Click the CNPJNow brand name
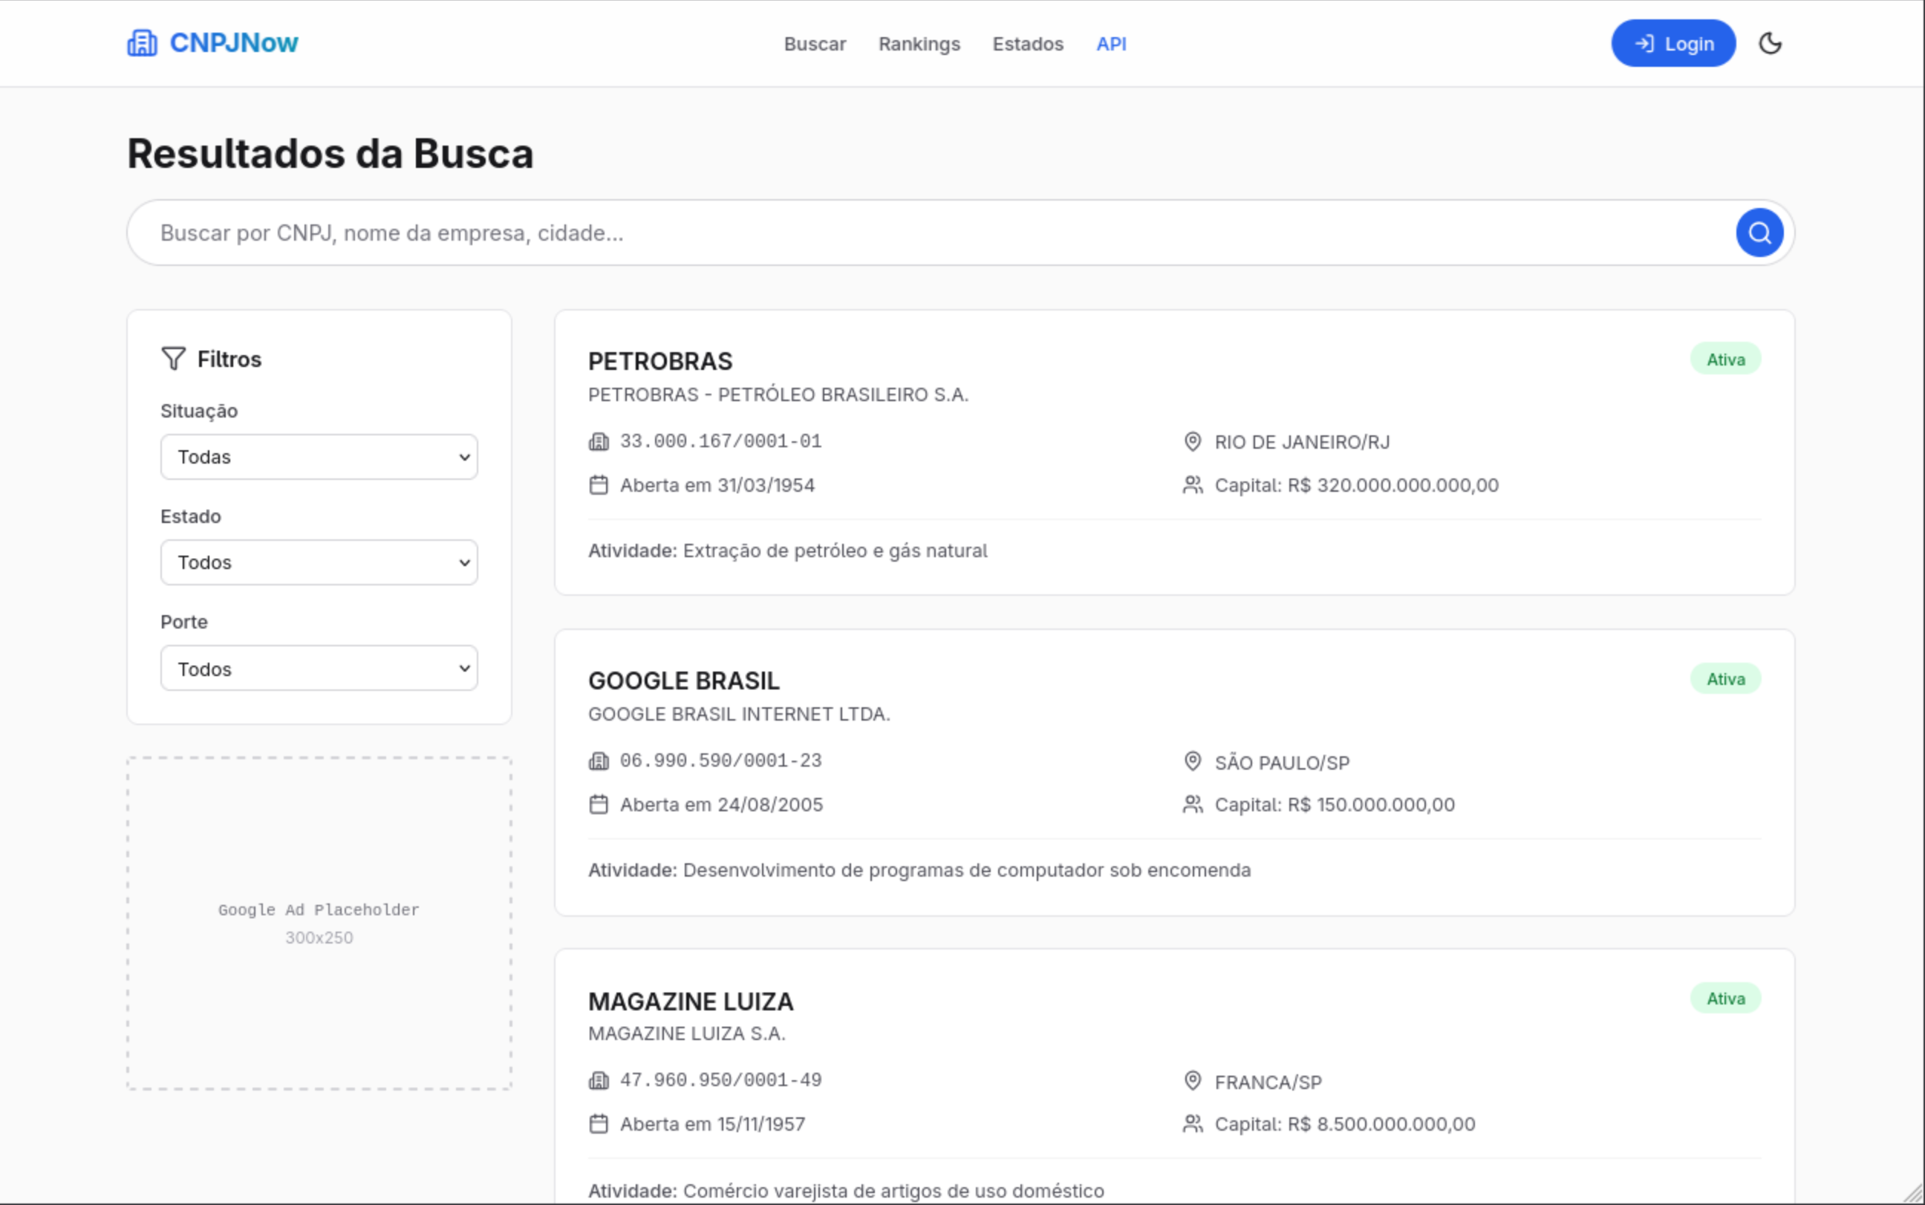The image size is (1925, 1205). (x=234, y=43)
